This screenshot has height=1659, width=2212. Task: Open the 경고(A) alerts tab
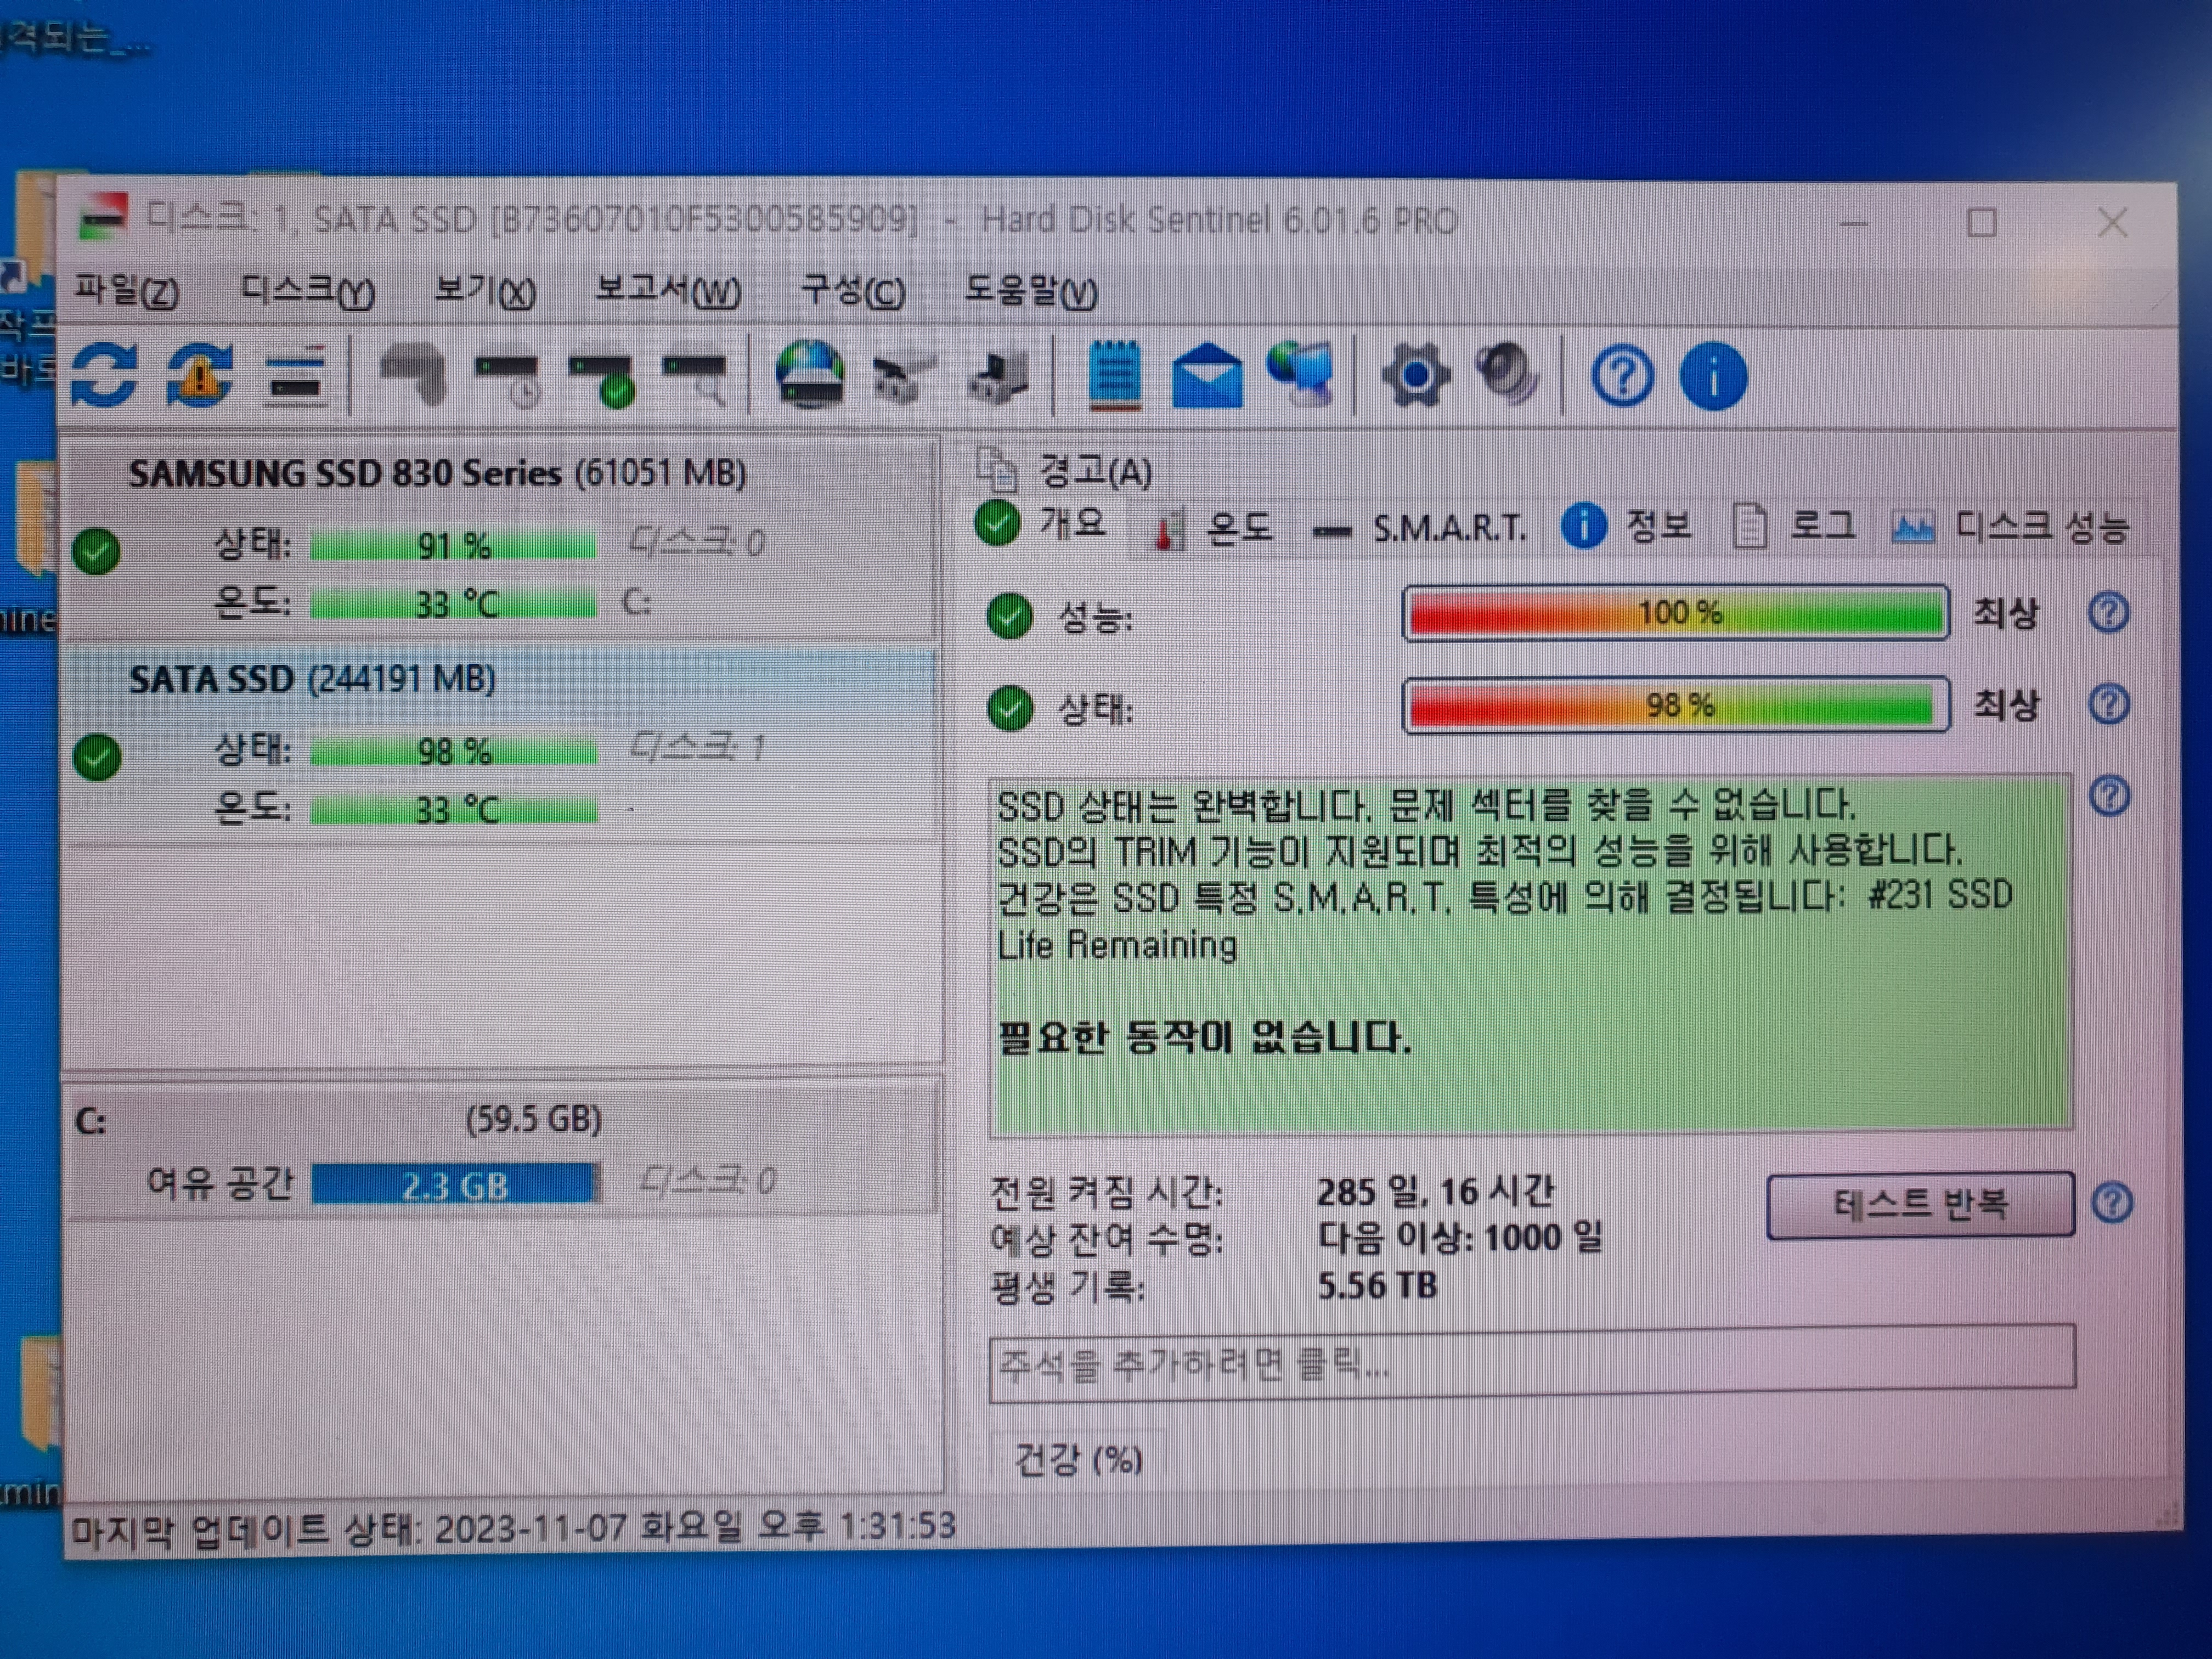(x=1064, y=470)
